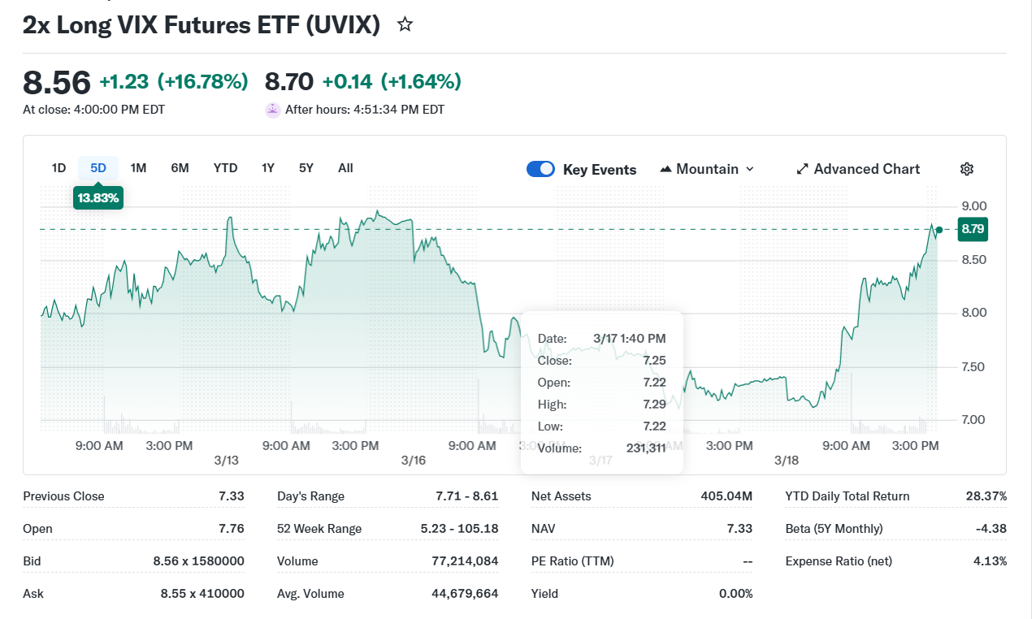Expand the Mountain chart type dropdown

click(749, 169)
